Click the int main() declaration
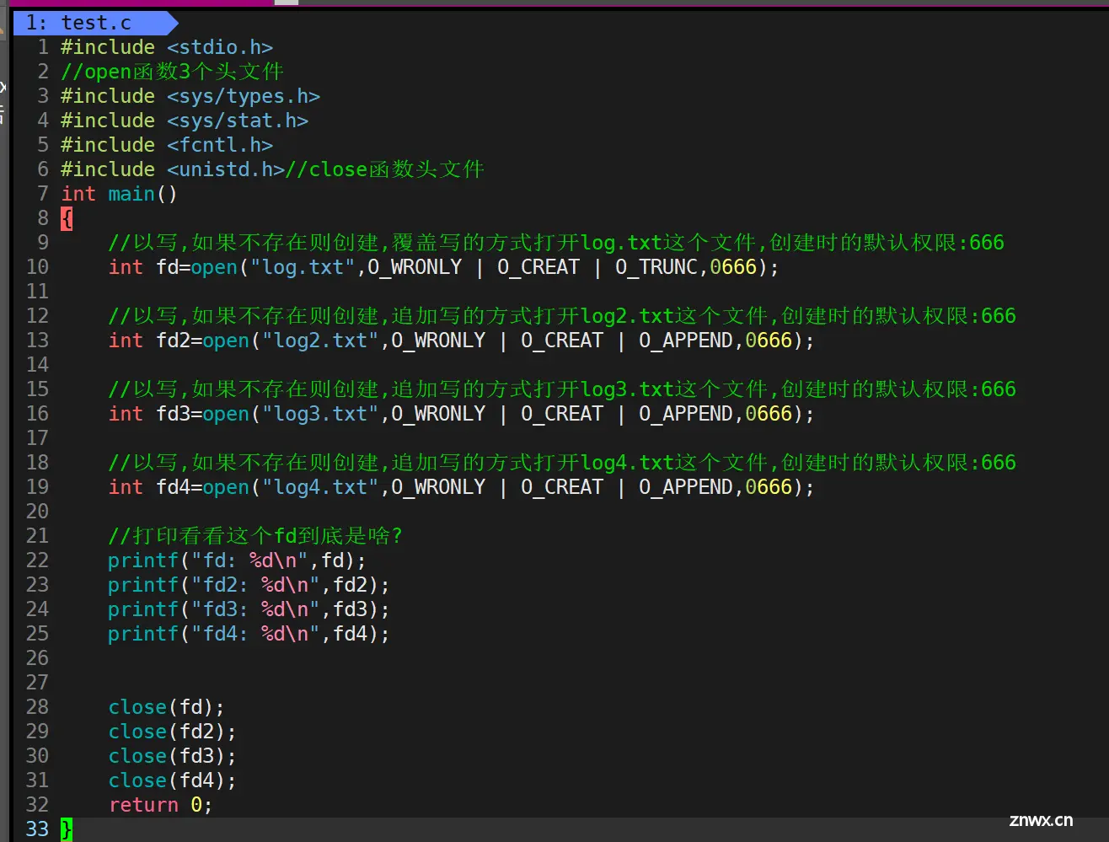This screenshot has width=1109, height=842. click(x=119, y=194)
